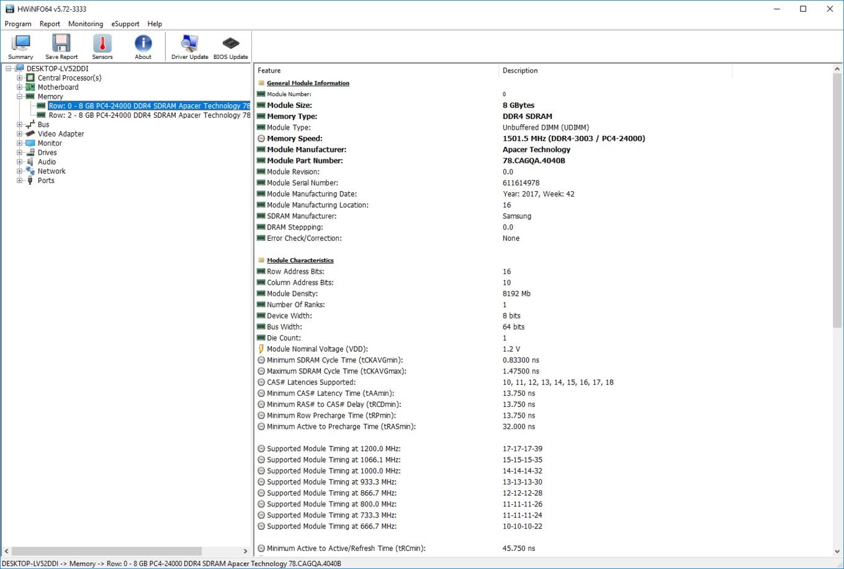Expand the Motherboard tree node
The width and height of the screenshot is (844, 569).
pos(20,87)
